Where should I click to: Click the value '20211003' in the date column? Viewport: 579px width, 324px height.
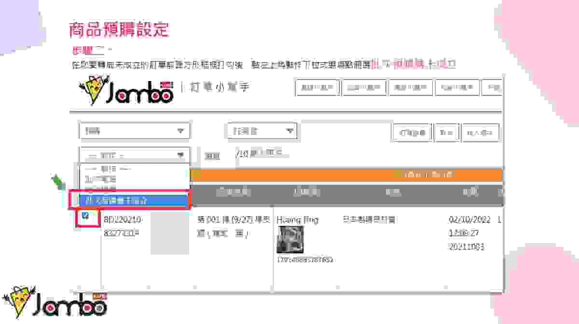pos(467,247)
